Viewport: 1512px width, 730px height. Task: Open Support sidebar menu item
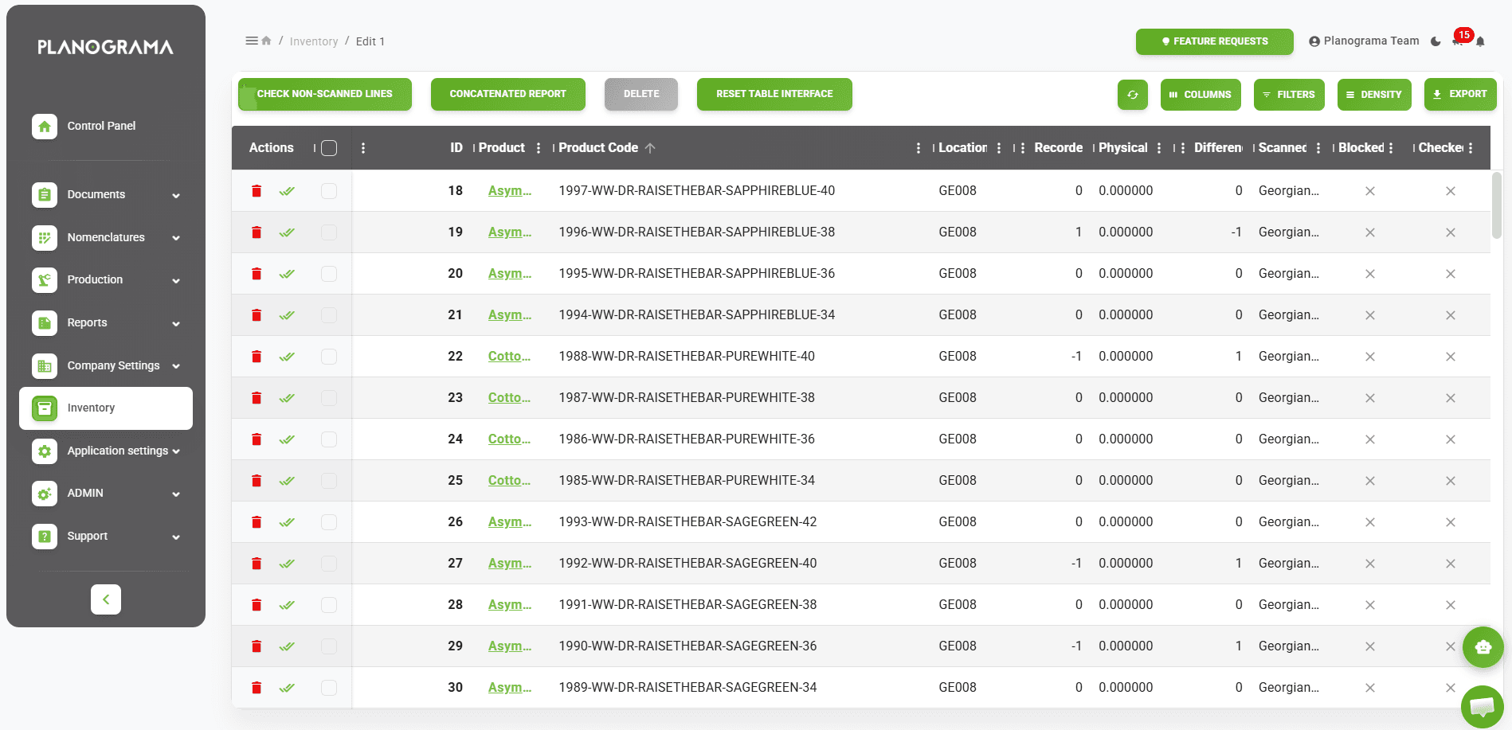106,536
